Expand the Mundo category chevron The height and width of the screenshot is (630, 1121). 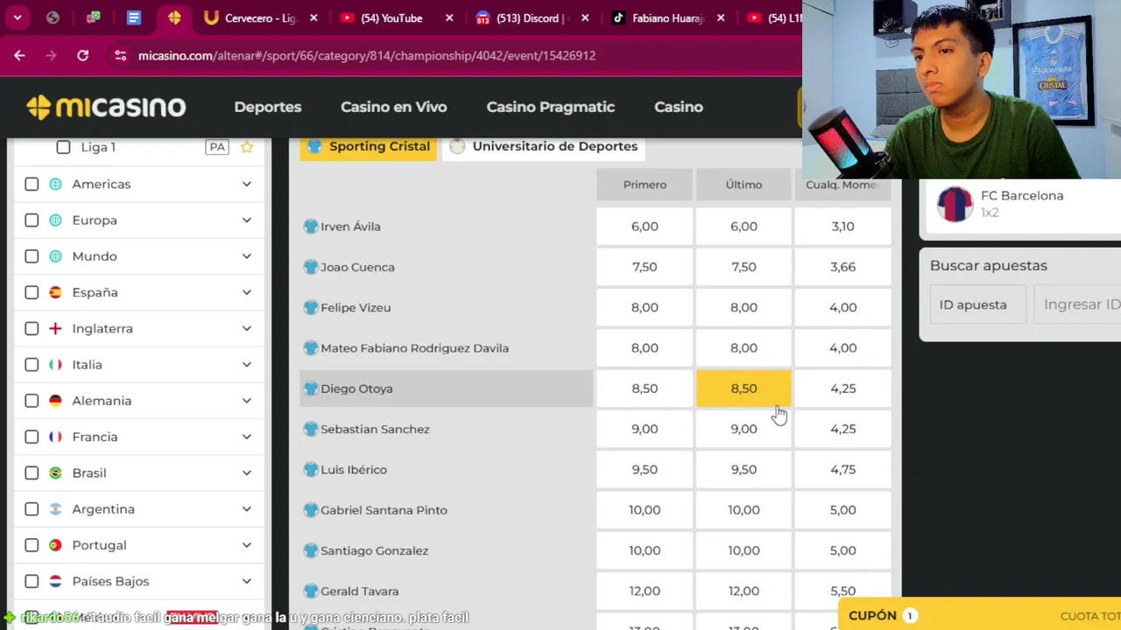[x=247, y=256]
